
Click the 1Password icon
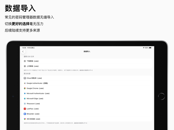click(x=25, y=104)
